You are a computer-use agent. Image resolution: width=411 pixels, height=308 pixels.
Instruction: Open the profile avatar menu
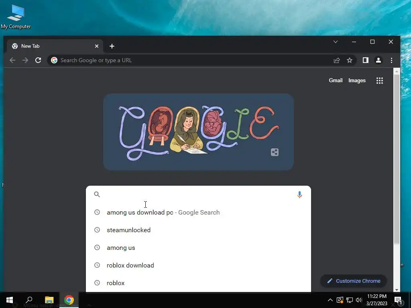tap(378, 60)
